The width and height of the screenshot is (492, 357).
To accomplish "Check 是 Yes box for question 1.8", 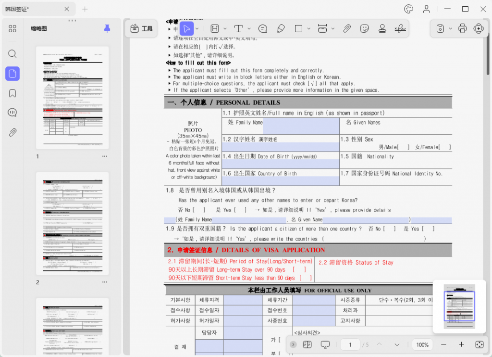I will (240, 210).
